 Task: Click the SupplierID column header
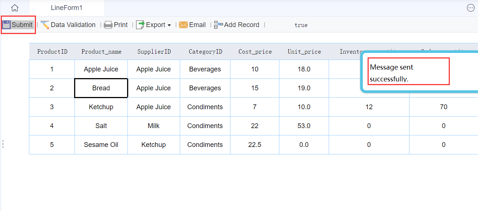click(154, 51)
